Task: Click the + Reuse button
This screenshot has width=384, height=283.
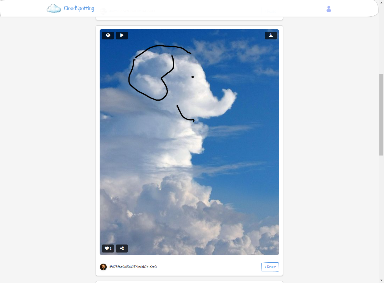Action: click(x=270, y=267)
